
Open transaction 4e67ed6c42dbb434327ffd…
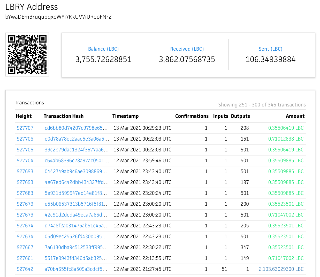coord(77,182)
